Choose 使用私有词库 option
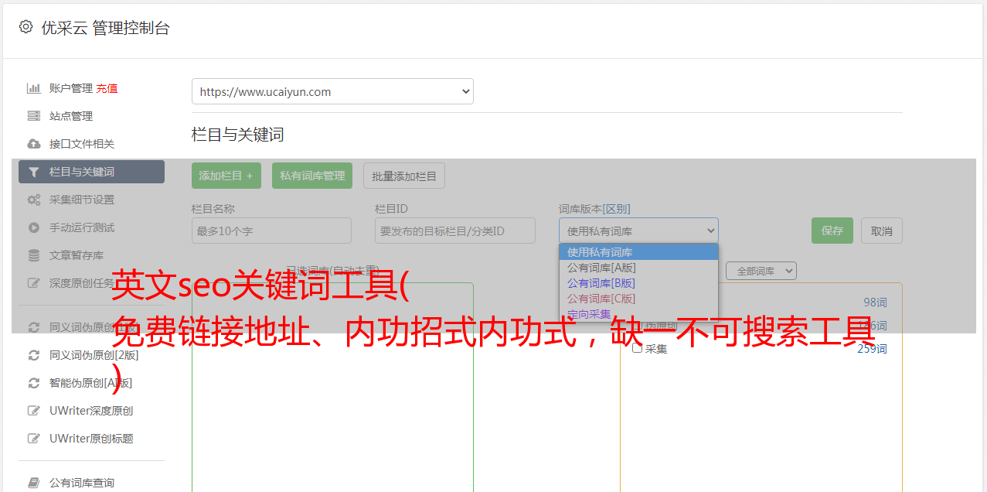Screen dimensions: 987x492 [638, 252]
